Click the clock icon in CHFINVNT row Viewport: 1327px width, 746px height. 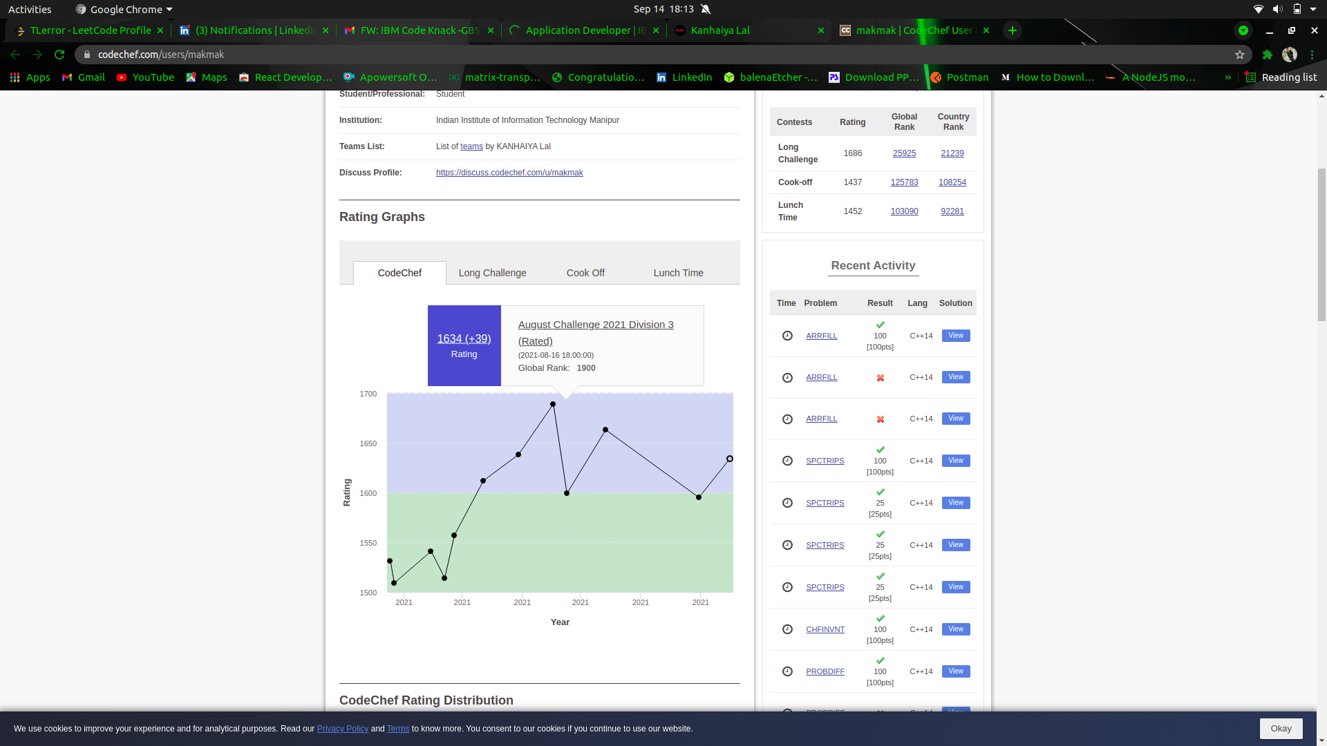click(787, 629)
